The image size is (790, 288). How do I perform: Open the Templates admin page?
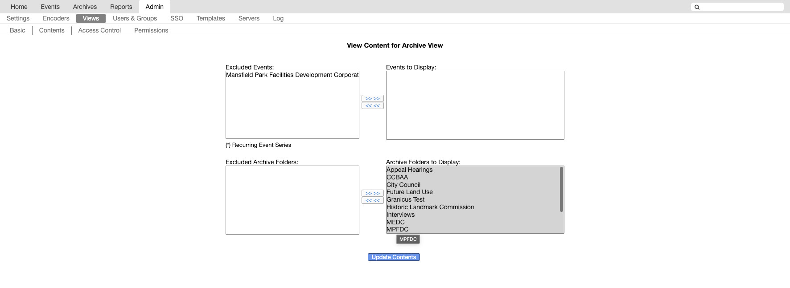[211, 18]
